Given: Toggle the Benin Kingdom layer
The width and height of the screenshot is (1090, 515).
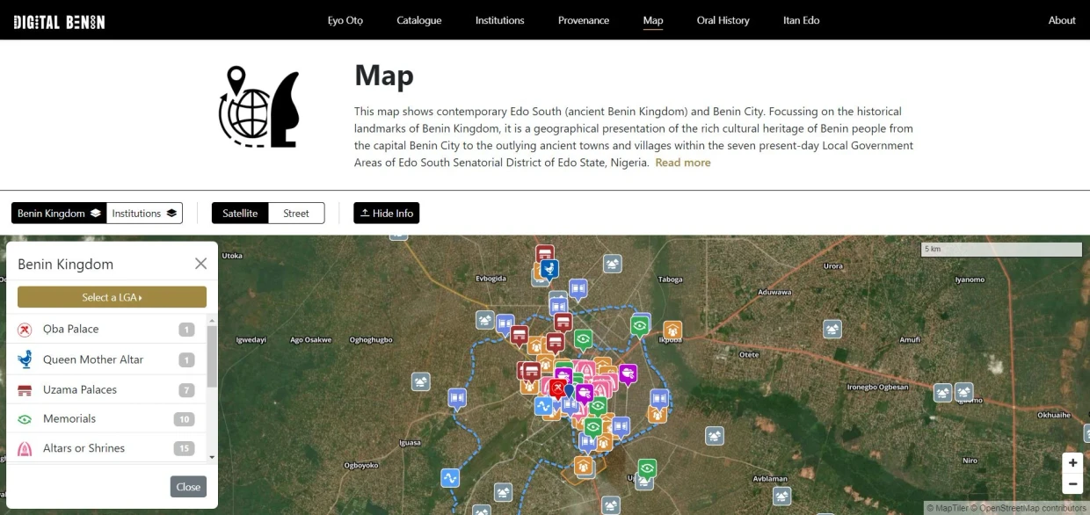Looking at the screenshot, I should tap(59, 213).
